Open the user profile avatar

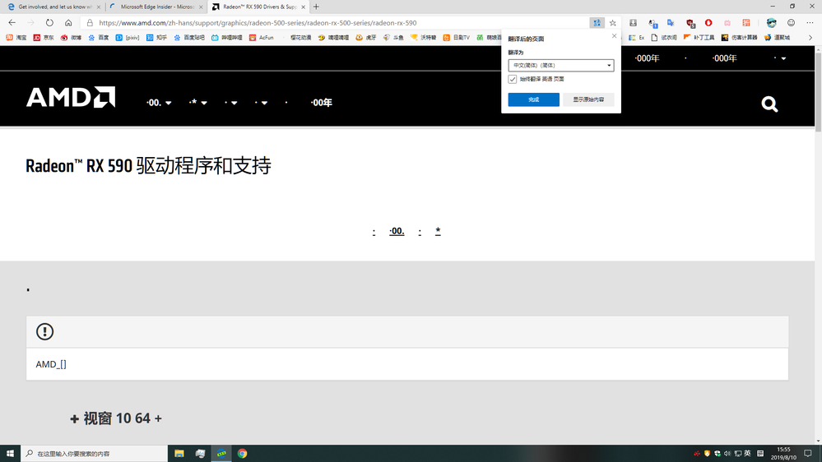click(771, 22)
